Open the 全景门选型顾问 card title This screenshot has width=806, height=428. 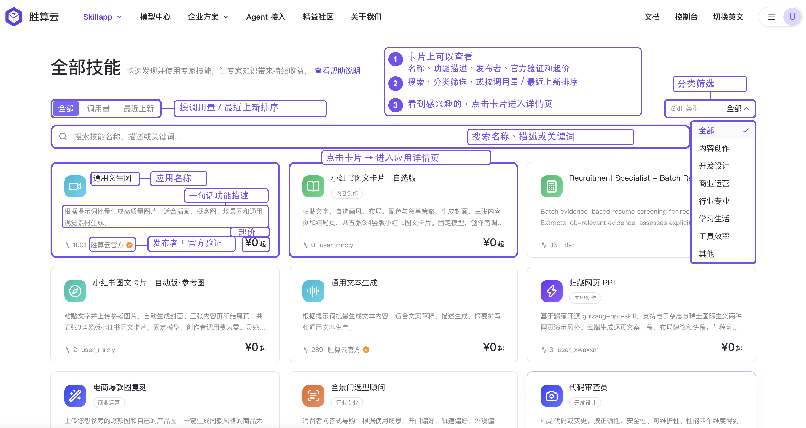358,387
